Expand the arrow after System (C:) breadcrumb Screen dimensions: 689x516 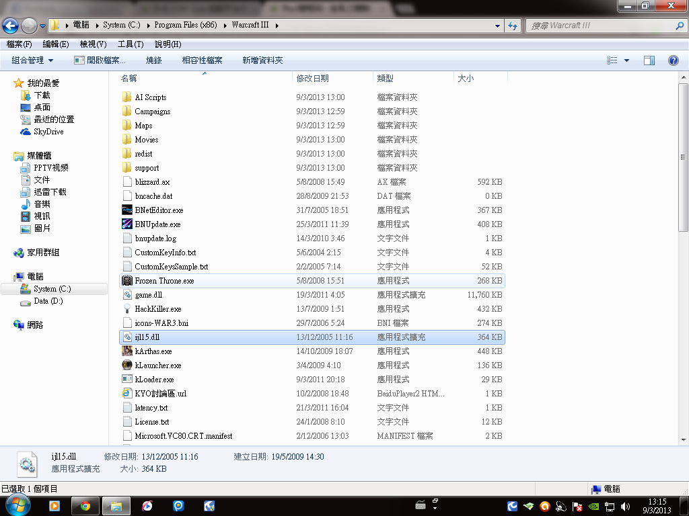click(147, 26)
